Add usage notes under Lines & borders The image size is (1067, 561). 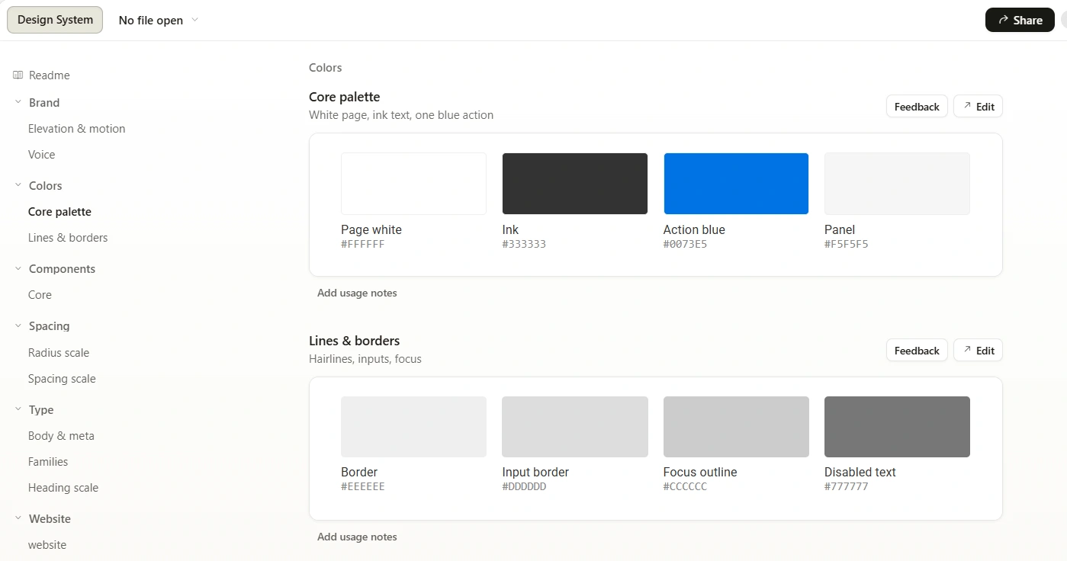[357, 537]
